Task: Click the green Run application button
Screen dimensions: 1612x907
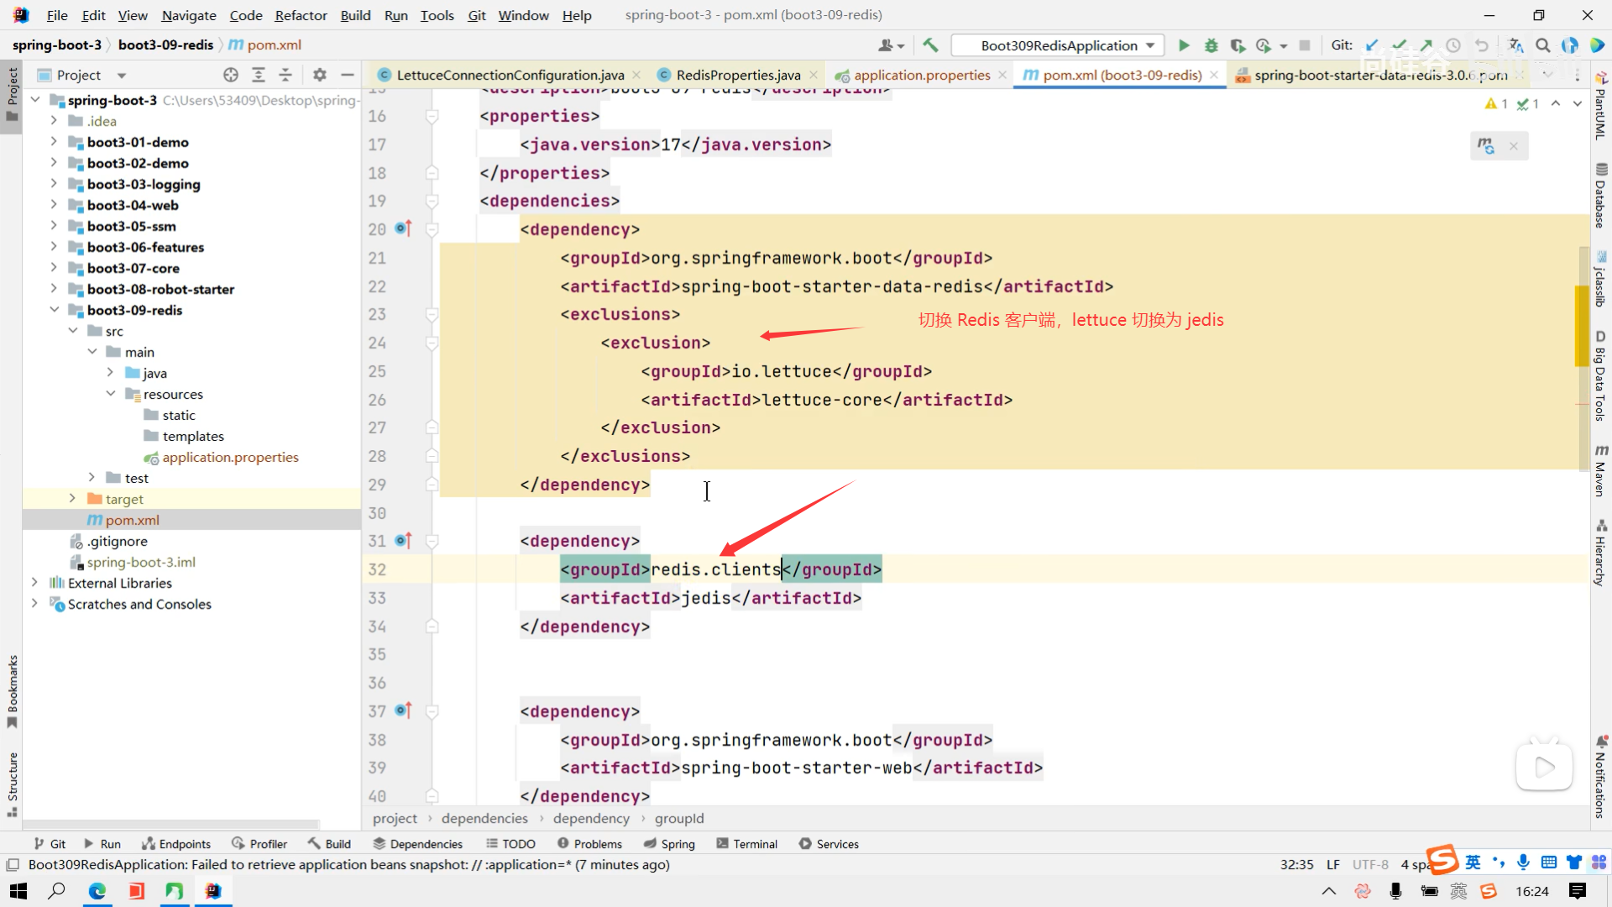Action: click(x=1184, y=45)
